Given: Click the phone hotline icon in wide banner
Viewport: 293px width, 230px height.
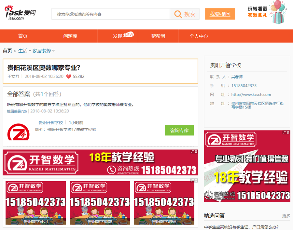Looking at the screenshot, I should [112, 170].
